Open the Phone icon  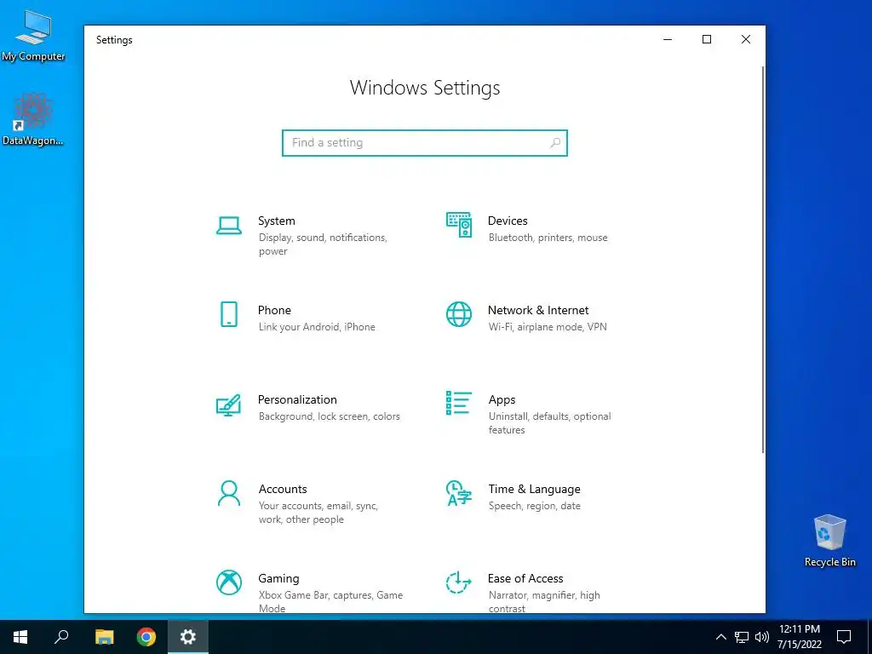click(x=228, y=314)
